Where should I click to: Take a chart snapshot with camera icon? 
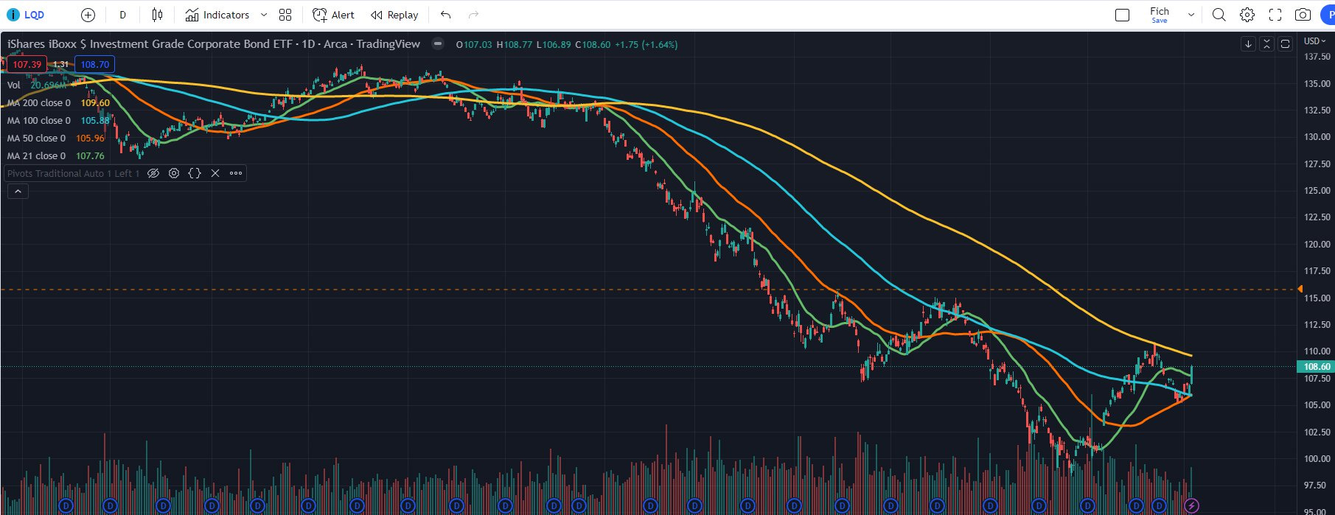pyautogui.click(x=1303, y=15)
